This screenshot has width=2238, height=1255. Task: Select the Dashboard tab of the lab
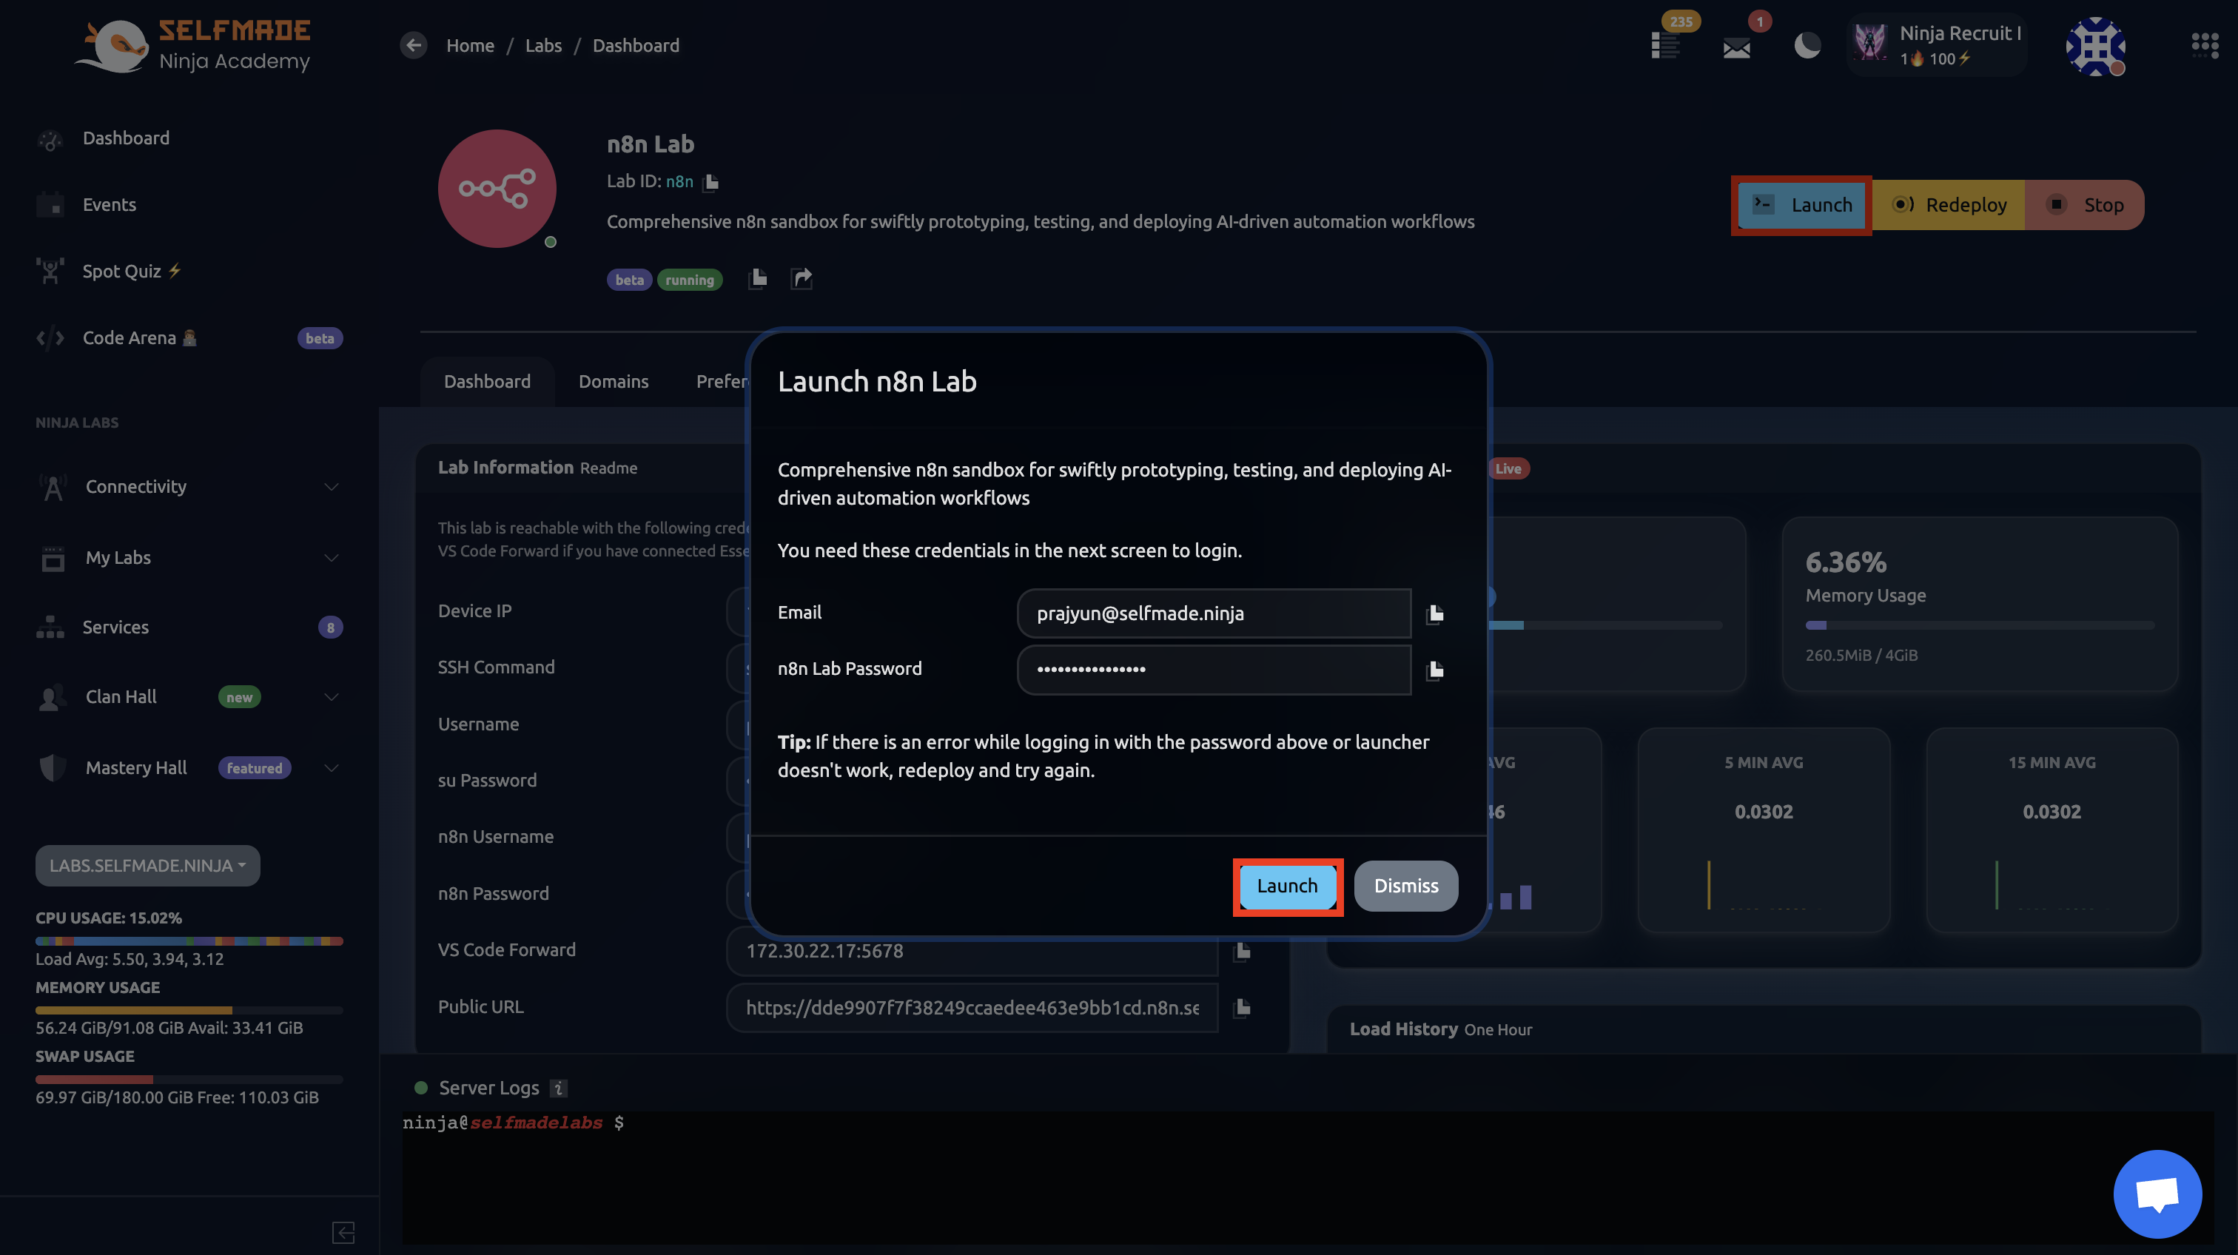tap(488, 381)
